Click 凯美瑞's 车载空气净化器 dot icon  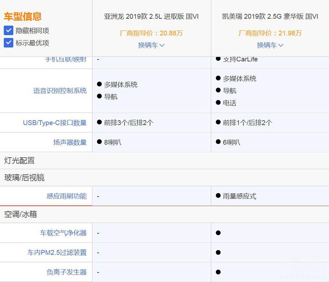[x=218, y=233]
